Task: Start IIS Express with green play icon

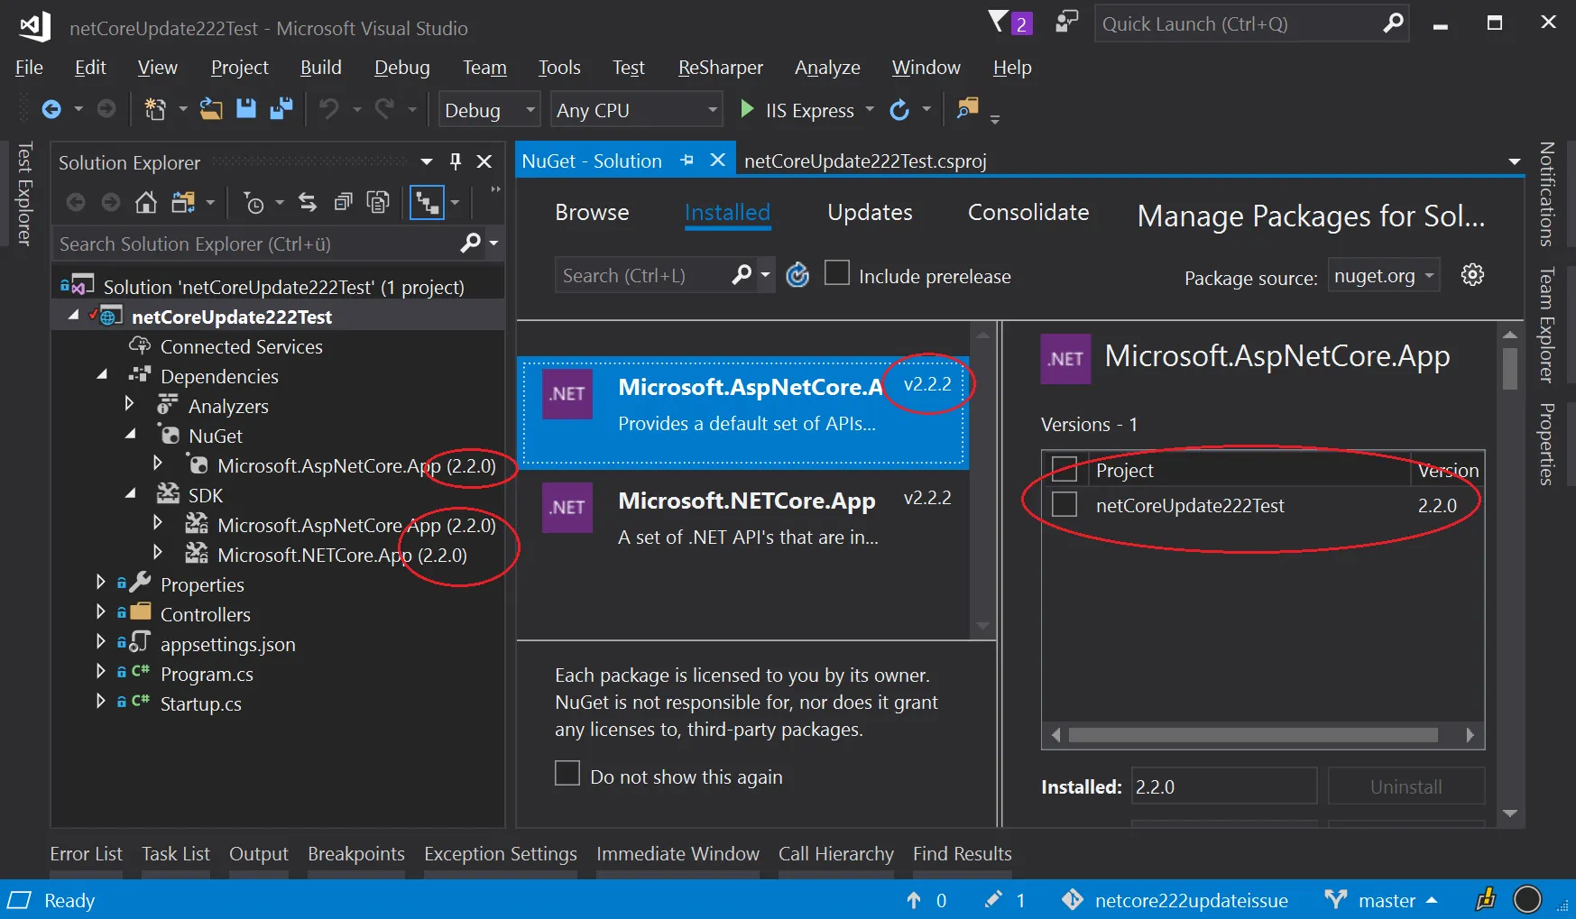Action: (x=747, y=109)
